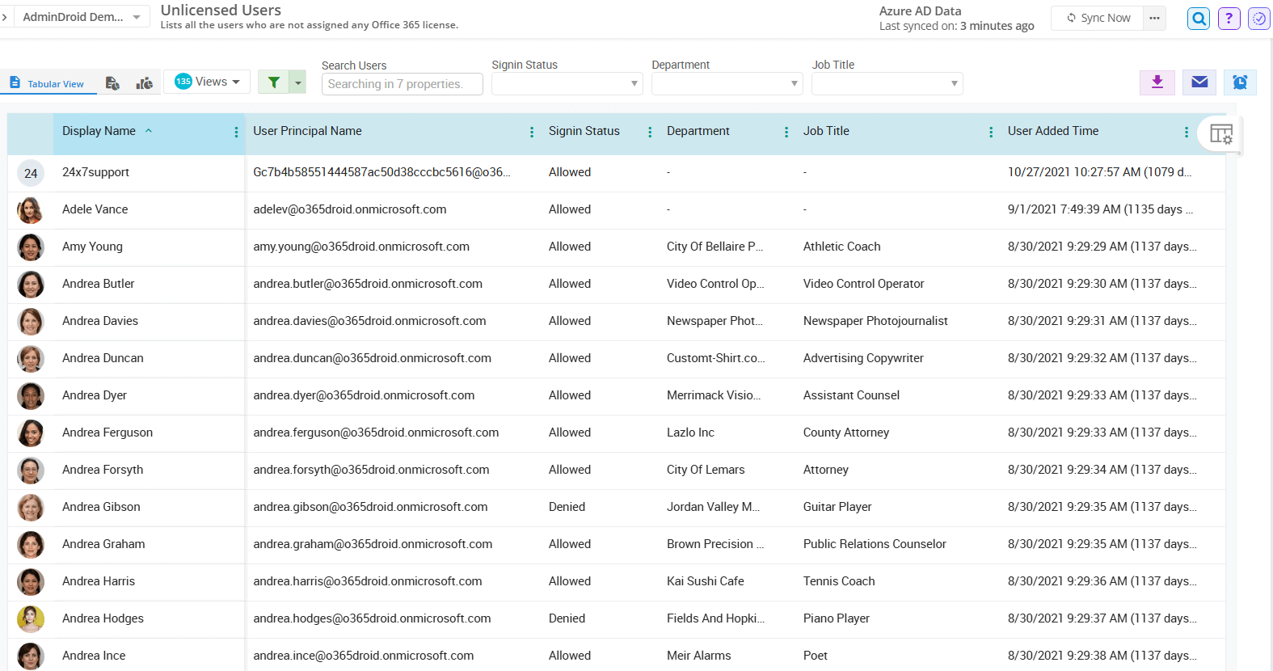Click the Tennis Coach job title
Viewport: 1273px width, 671px height.
pyautogui.click(x=839, y=581)
